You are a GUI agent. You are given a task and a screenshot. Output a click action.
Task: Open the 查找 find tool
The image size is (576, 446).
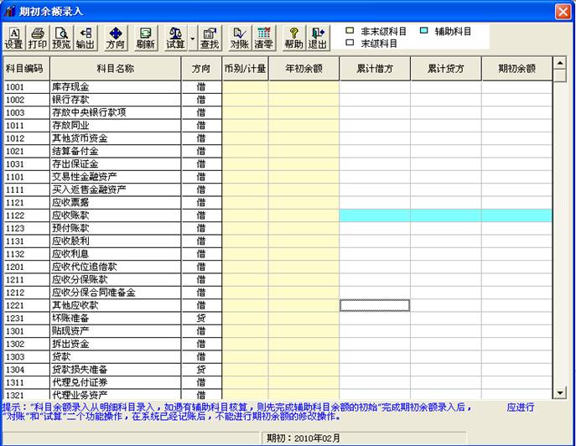tap(210, 38)
